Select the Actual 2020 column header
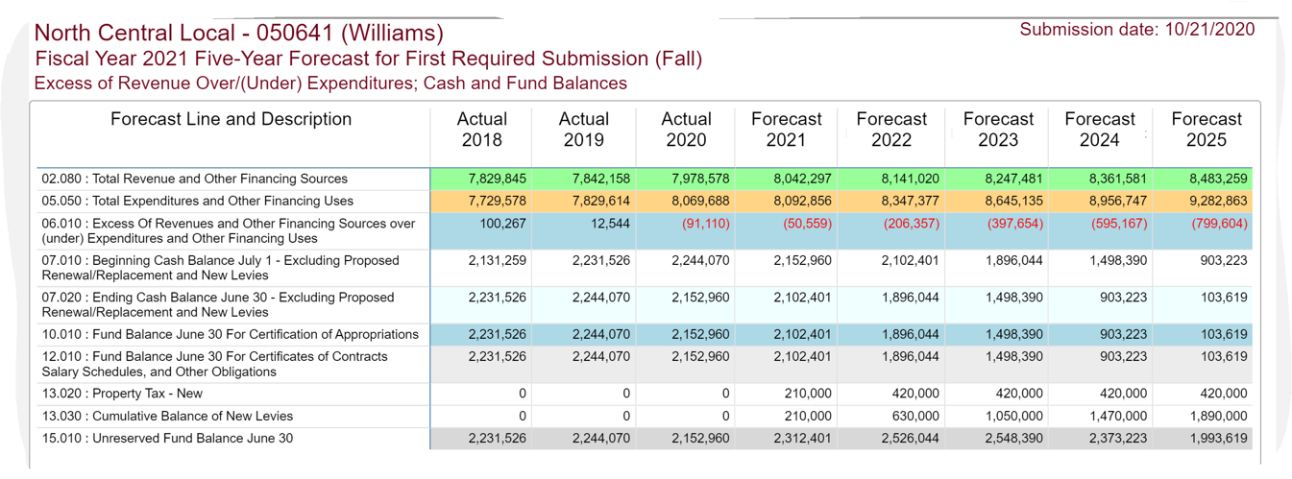Screen dimensions: 1292x479 (x=686, y=130)
